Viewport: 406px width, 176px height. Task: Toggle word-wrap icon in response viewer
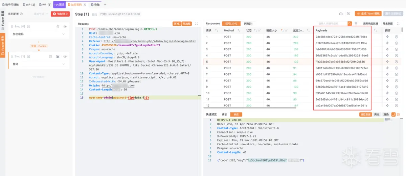tap(393, 115)
